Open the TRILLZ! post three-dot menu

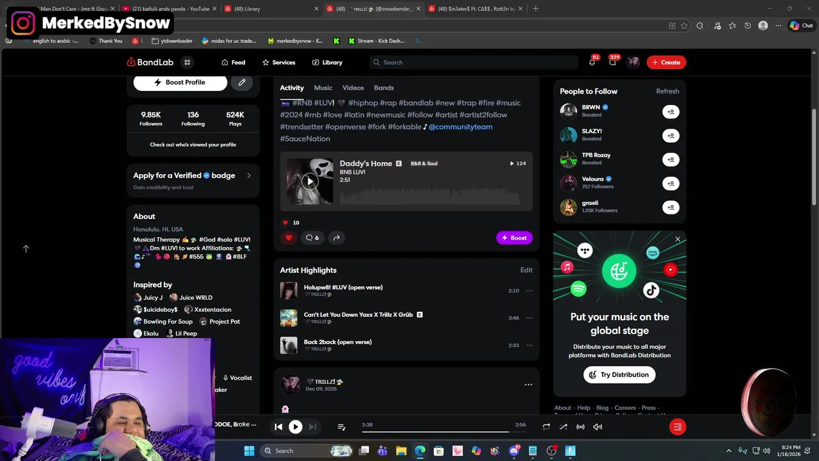[529, 384]
